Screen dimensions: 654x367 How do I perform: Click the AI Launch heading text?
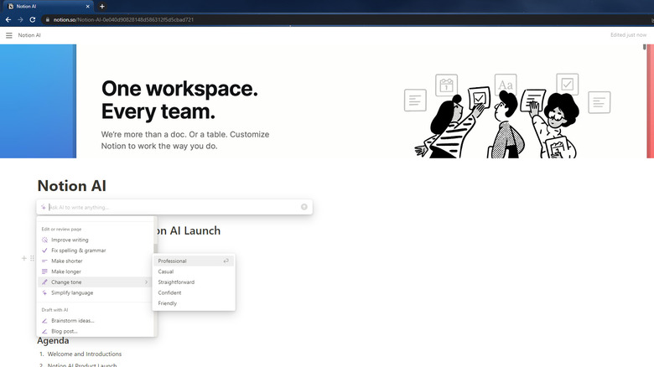coord(189,230)
